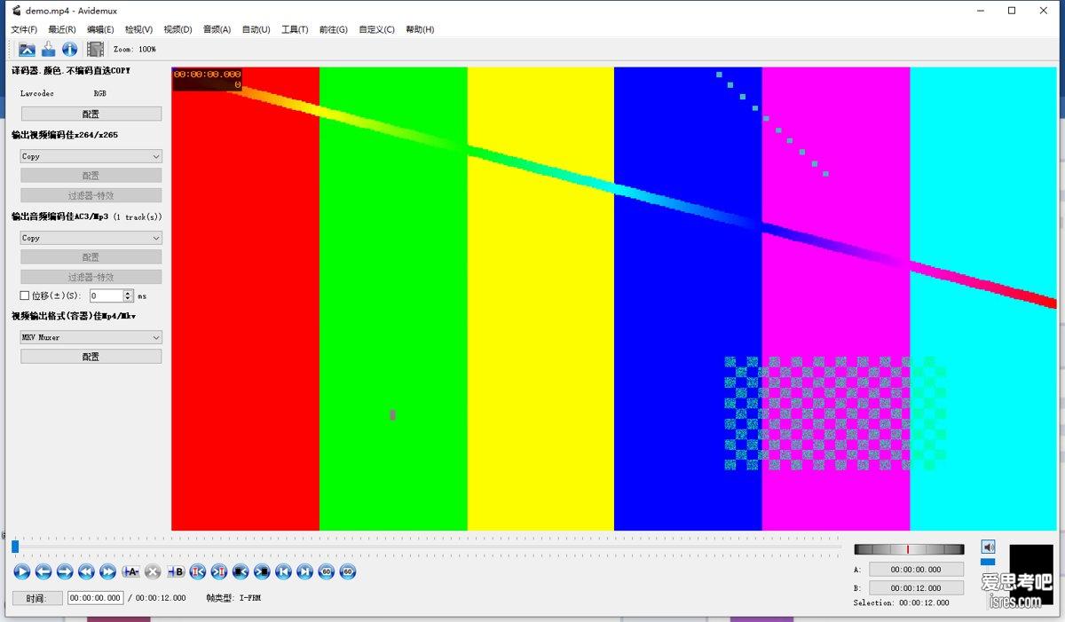Jump to the previous keyframe

(86, 572)
